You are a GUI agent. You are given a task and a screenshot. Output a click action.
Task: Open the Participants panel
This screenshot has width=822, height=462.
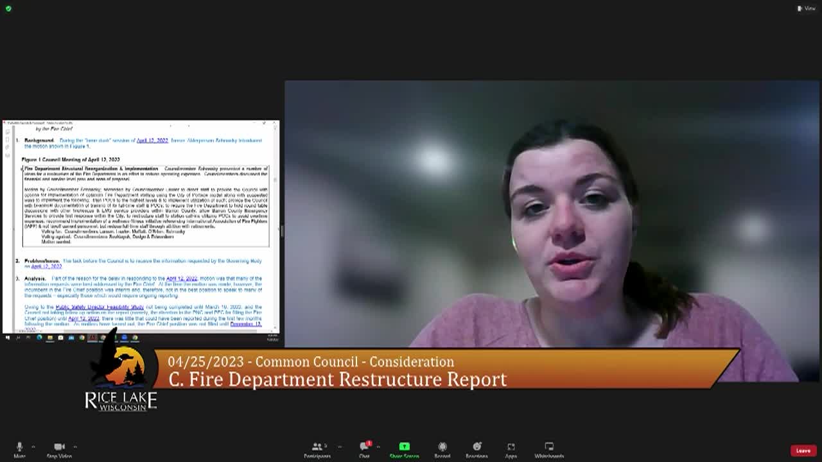317,449
